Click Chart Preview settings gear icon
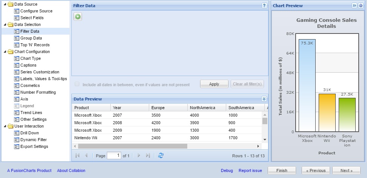This screenshot has width=367, height=178. coord(361,6)
